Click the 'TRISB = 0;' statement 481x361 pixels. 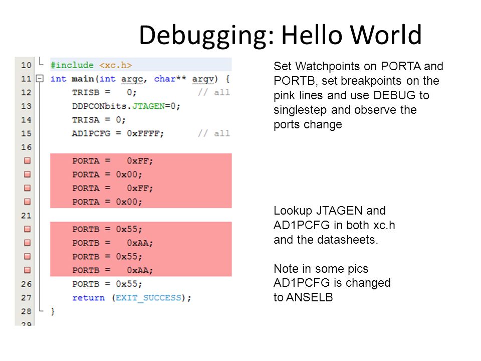tap(104, 92)
